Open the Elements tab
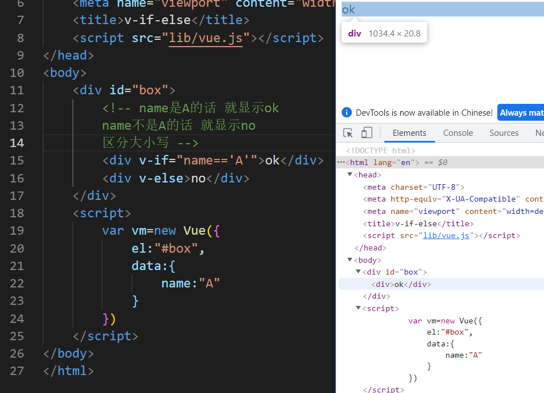Screen dimensions: 544x393 (x=409, y=133)
